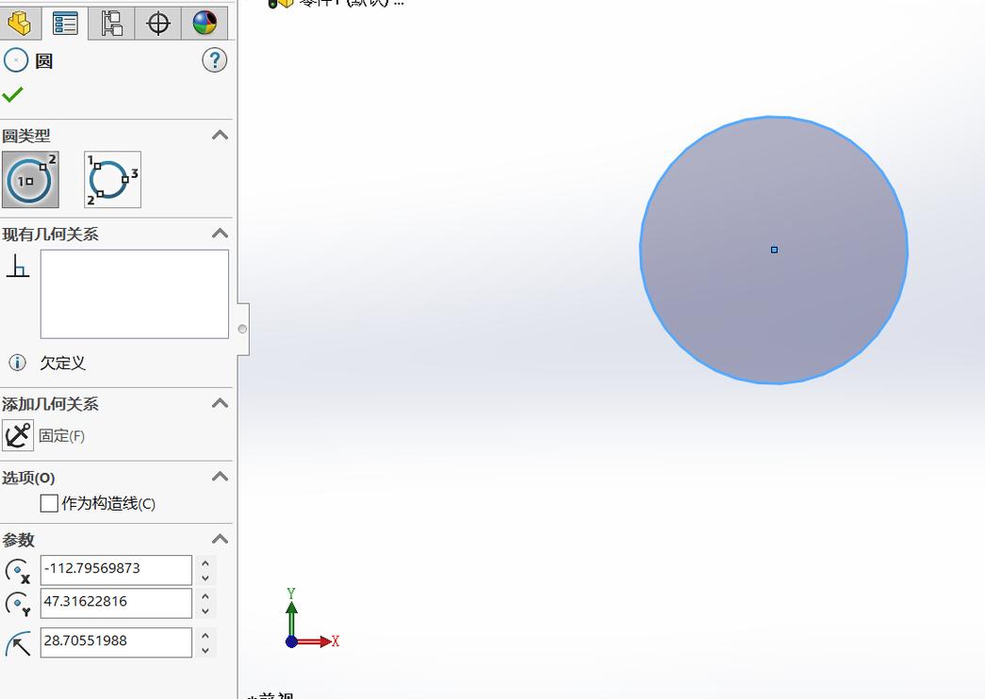Click the circle center point in the sketch
This screenshot has height=699, width=985.
coord(774,250)
